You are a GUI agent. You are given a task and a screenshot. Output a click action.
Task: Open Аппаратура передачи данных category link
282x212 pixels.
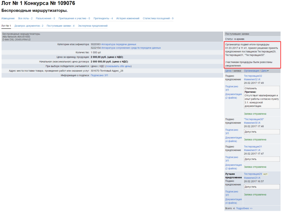point(118,44)
